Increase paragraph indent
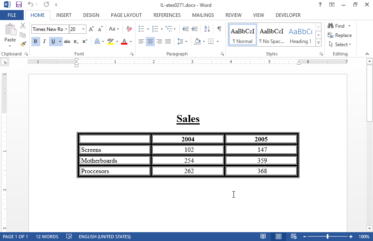Screen dimensions: 373x241 point(195,29)
